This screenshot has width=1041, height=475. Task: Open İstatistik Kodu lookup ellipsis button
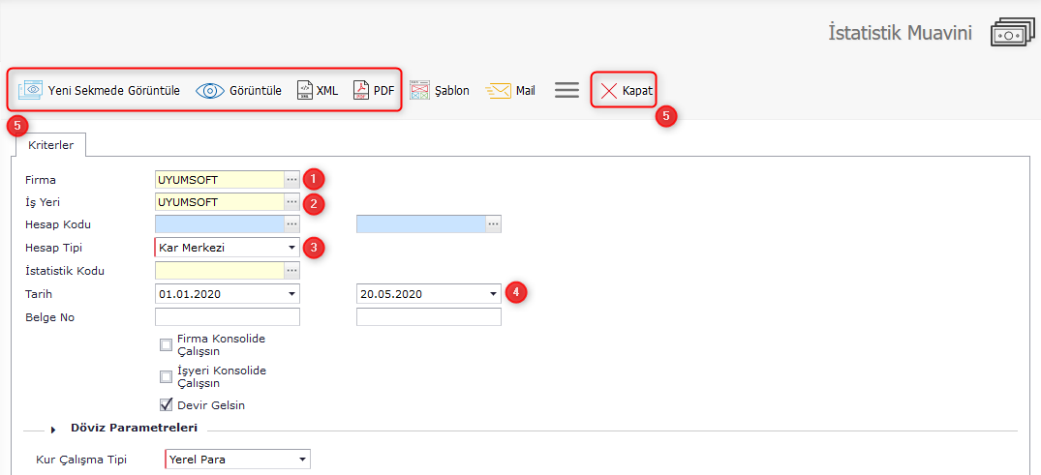tap(291, 271)
